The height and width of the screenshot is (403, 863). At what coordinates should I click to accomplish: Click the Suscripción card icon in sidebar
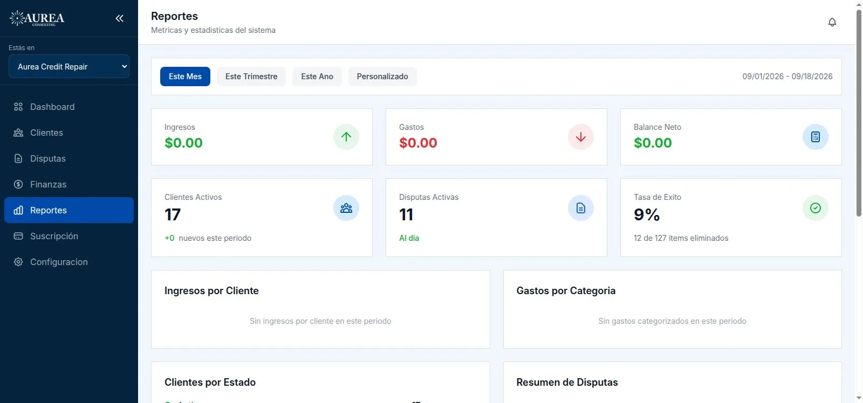[18, 236]
